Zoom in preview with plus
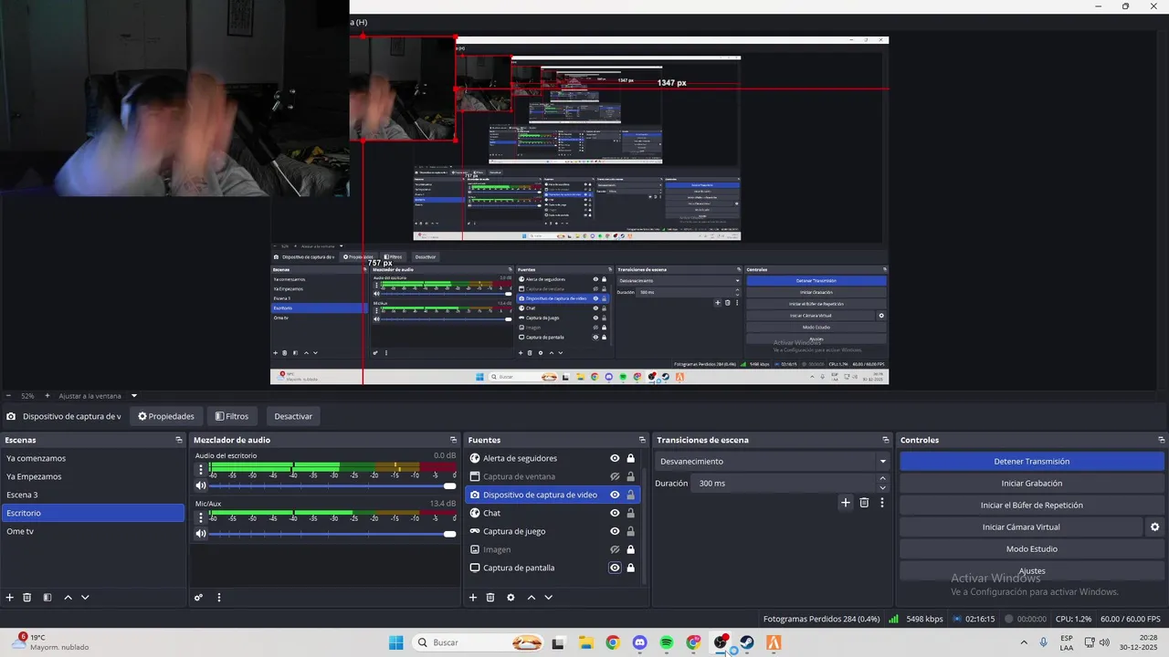The width and height of the screenshot is (1169, 657). pos(47,396)
